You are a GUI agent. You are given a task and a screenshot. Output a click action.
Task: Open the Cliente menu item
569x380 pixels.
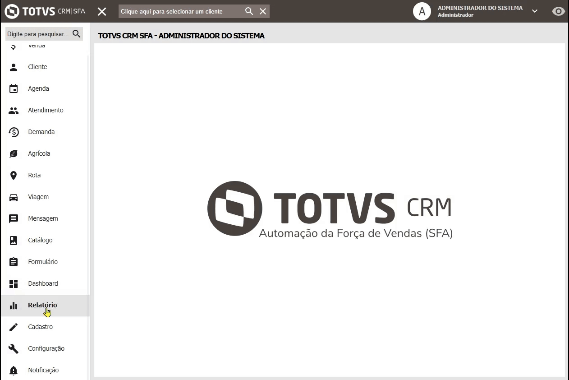click(x=45, y=67)
